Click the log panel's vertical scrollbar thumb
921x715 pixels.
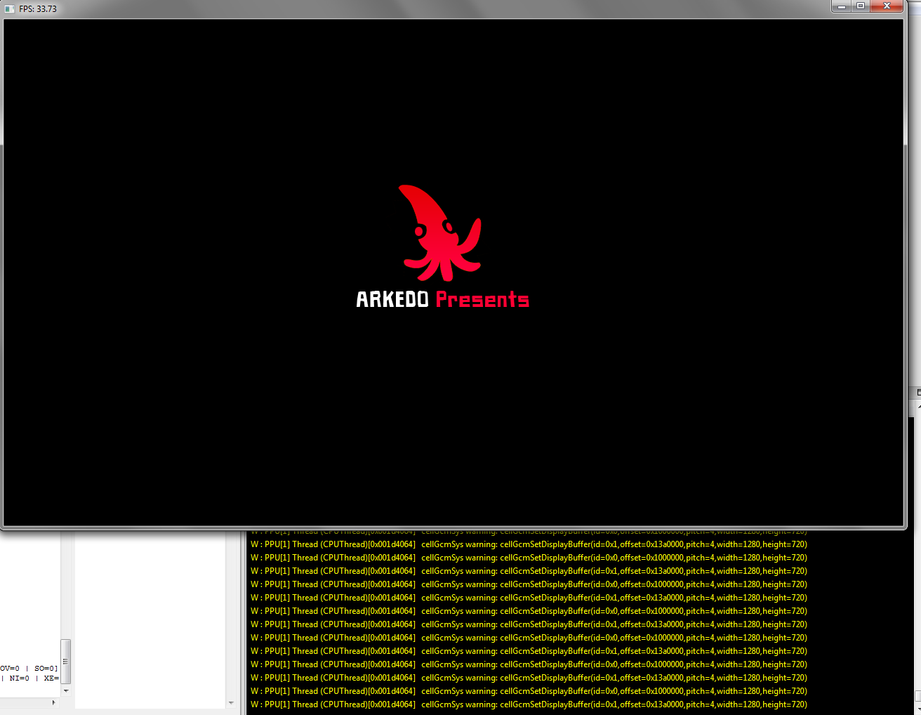(918, 697)
